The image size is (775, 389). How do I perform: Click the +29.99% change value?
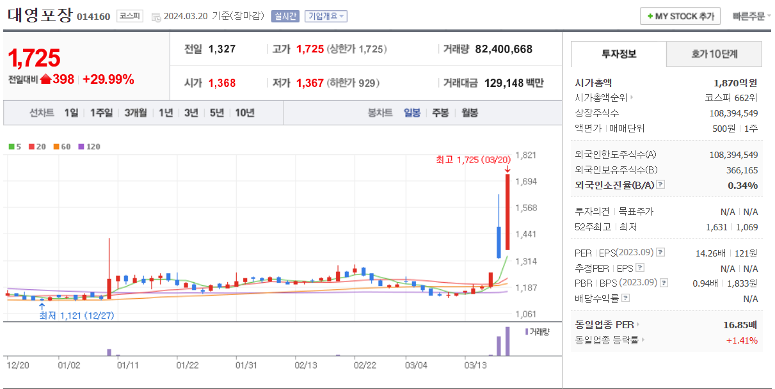108,79
